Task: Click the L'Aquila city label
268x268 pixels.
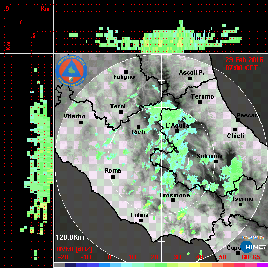Action: (x=177, y=125)
